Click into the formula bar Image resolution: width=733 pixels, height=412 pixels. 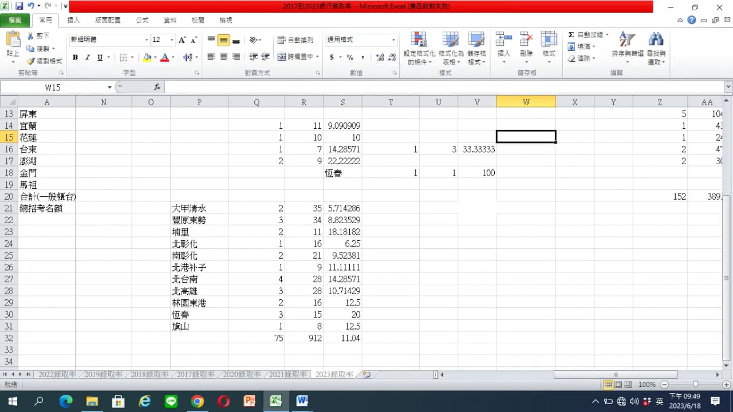click(x=444, y=87)
